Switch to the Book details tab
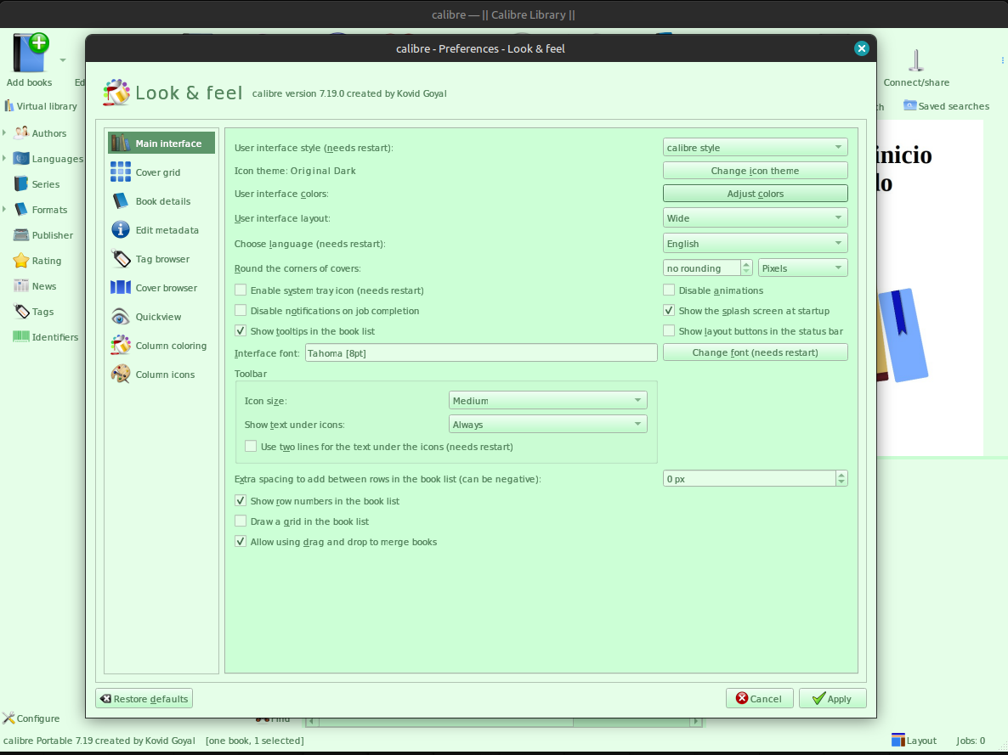 point(161,201)
